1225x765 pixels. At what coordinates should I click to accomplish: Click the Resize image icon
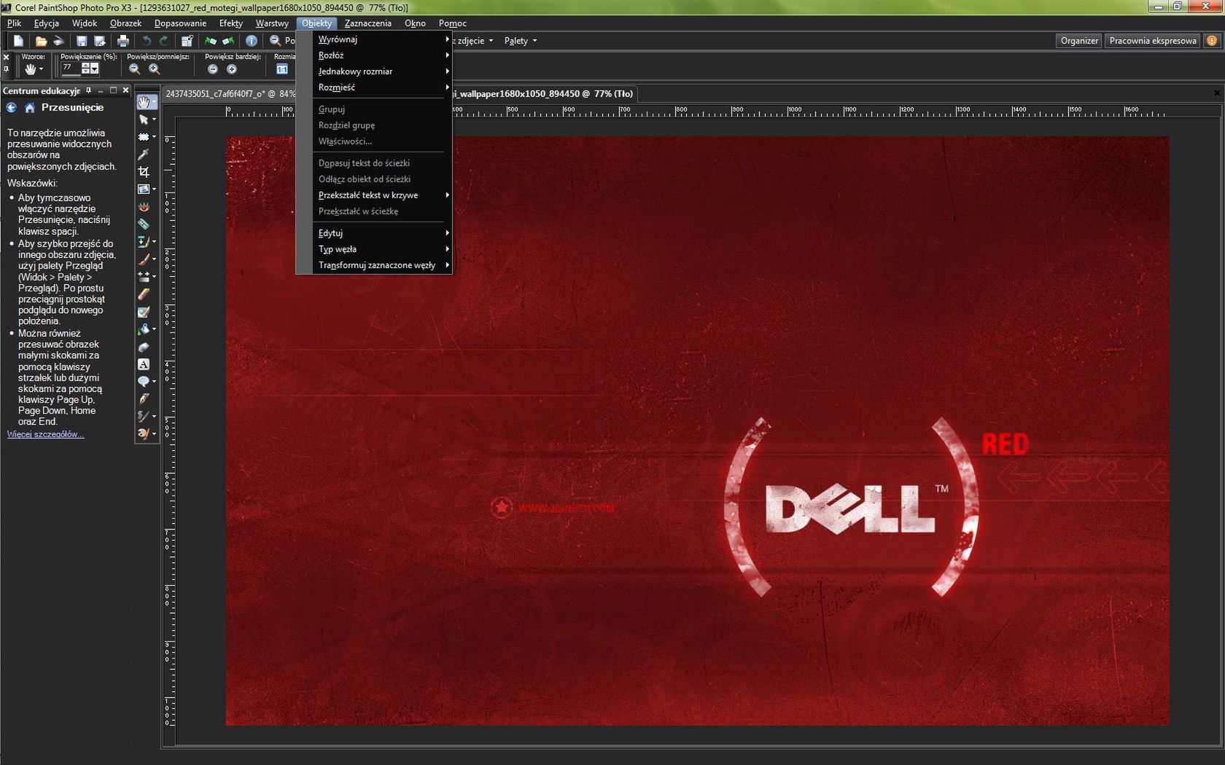(187, 41)
